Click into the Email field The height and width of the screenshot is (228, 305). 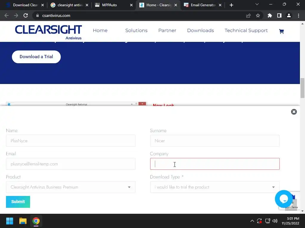(71, 164)
